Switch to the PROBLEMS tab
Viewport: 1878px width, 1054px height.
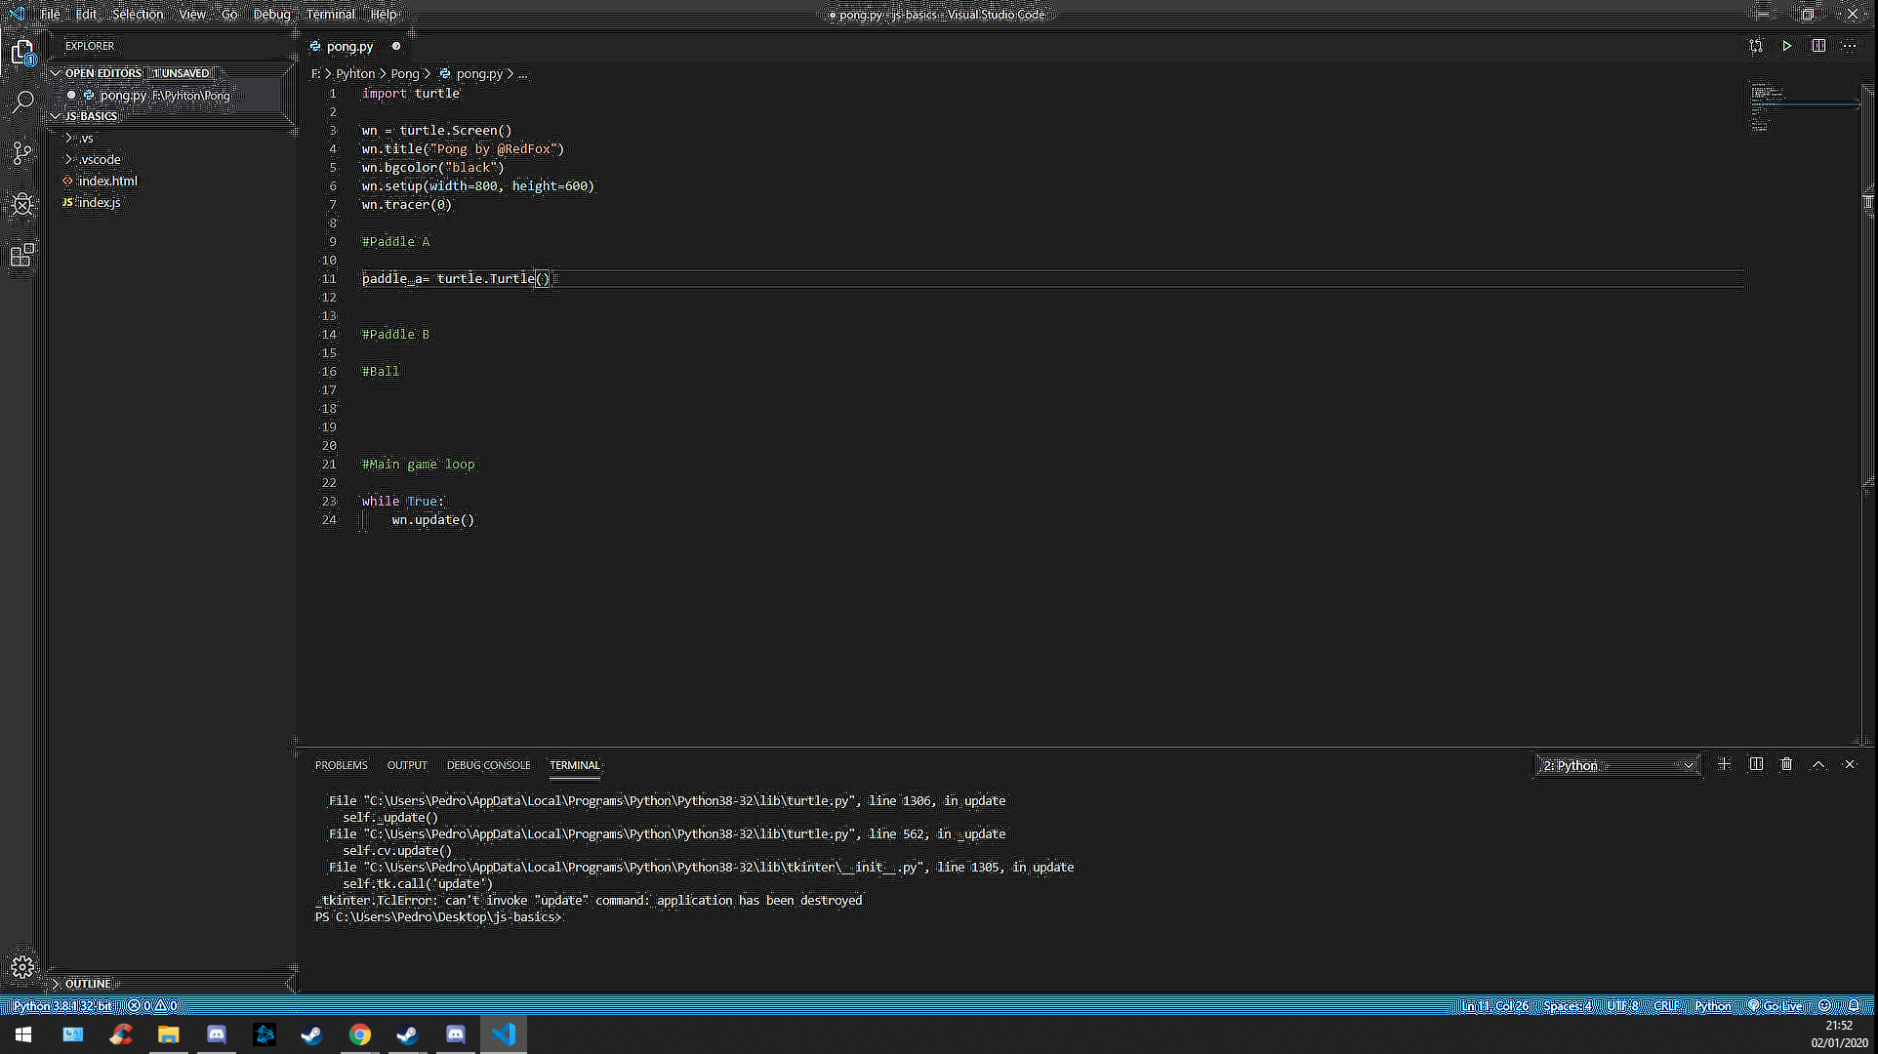coord(341,765)
